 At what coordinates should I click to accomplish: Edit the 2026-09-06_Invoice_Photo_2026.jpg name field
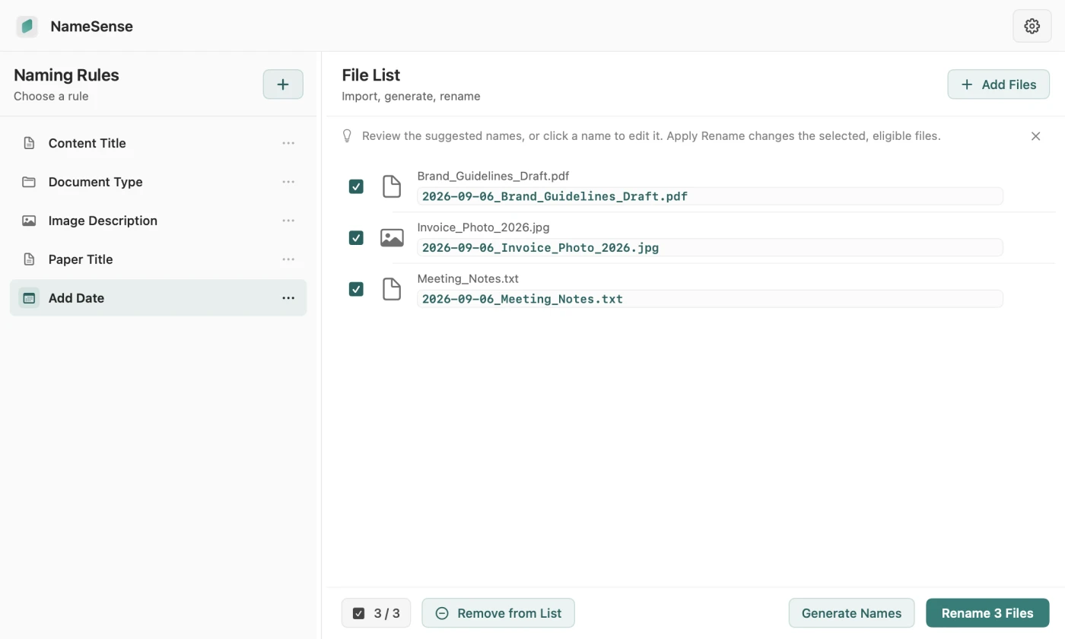click(x=710, y=247)
